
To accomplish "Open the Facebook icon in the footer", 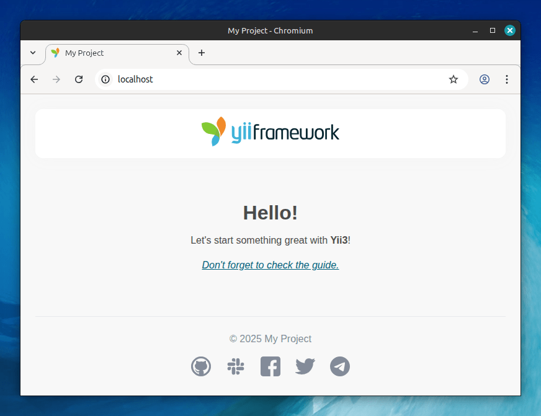I will 270,366.
